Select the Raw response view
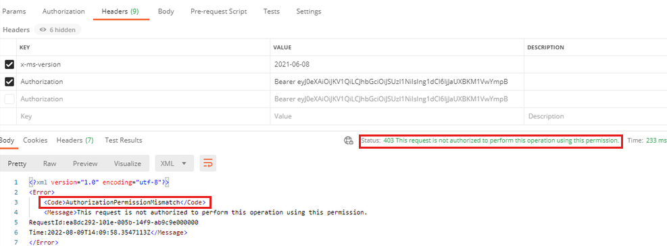Image resolution: width=667 pixels, height=246 pixels. pyautogui.click(x=50, y=164)
